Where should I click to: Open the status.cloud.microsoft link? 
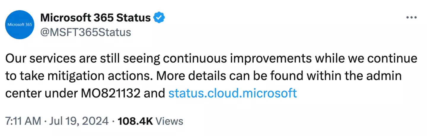(x=232, y=93)
